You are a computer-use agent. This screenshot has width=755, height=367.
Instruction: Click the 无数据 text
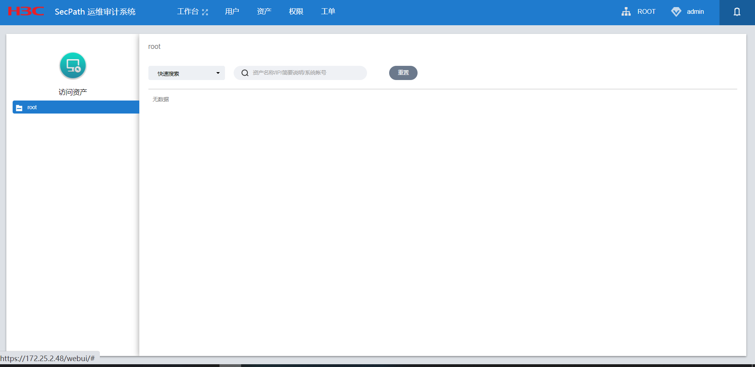point(161,99)
